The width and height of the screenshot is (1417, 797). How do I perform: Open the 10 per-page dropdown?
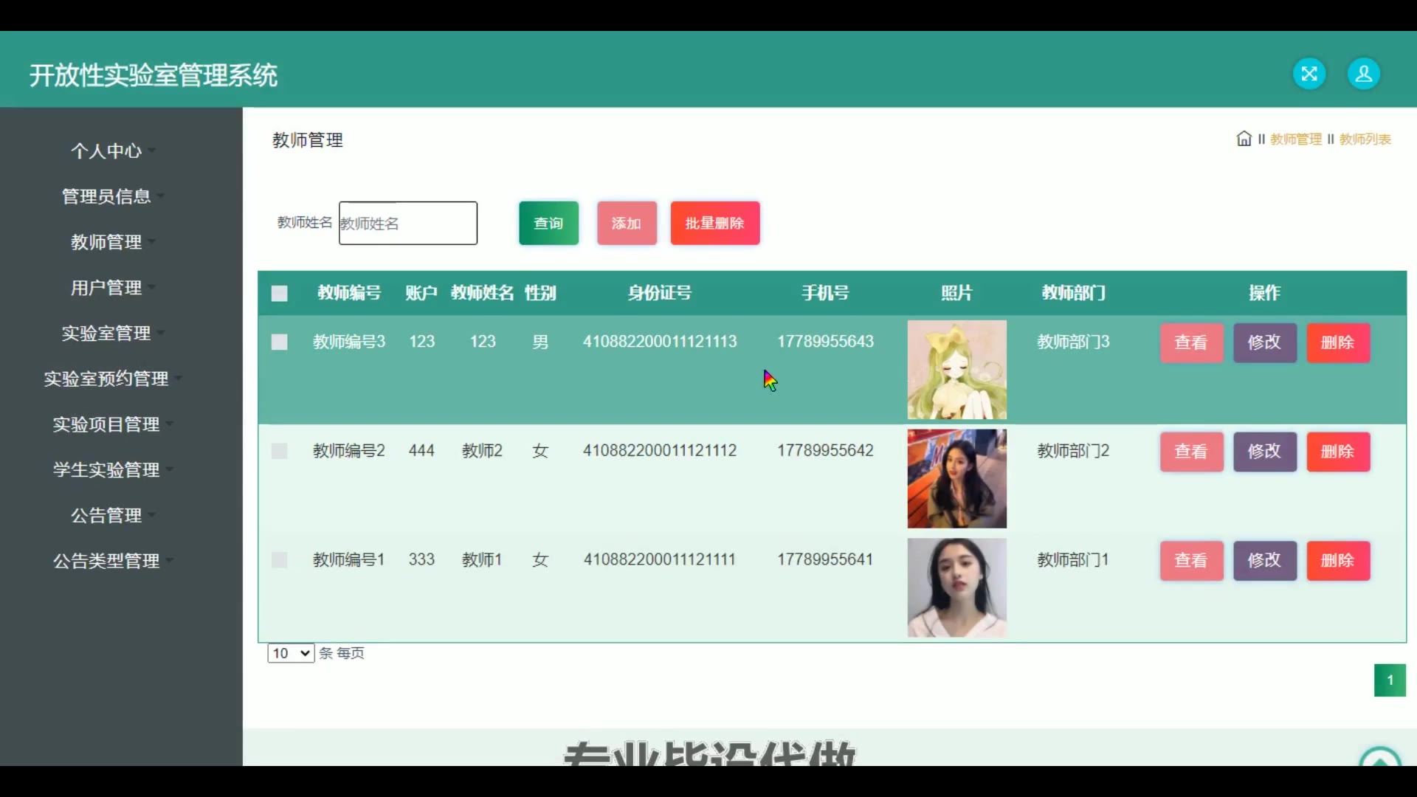pos(291,653)
